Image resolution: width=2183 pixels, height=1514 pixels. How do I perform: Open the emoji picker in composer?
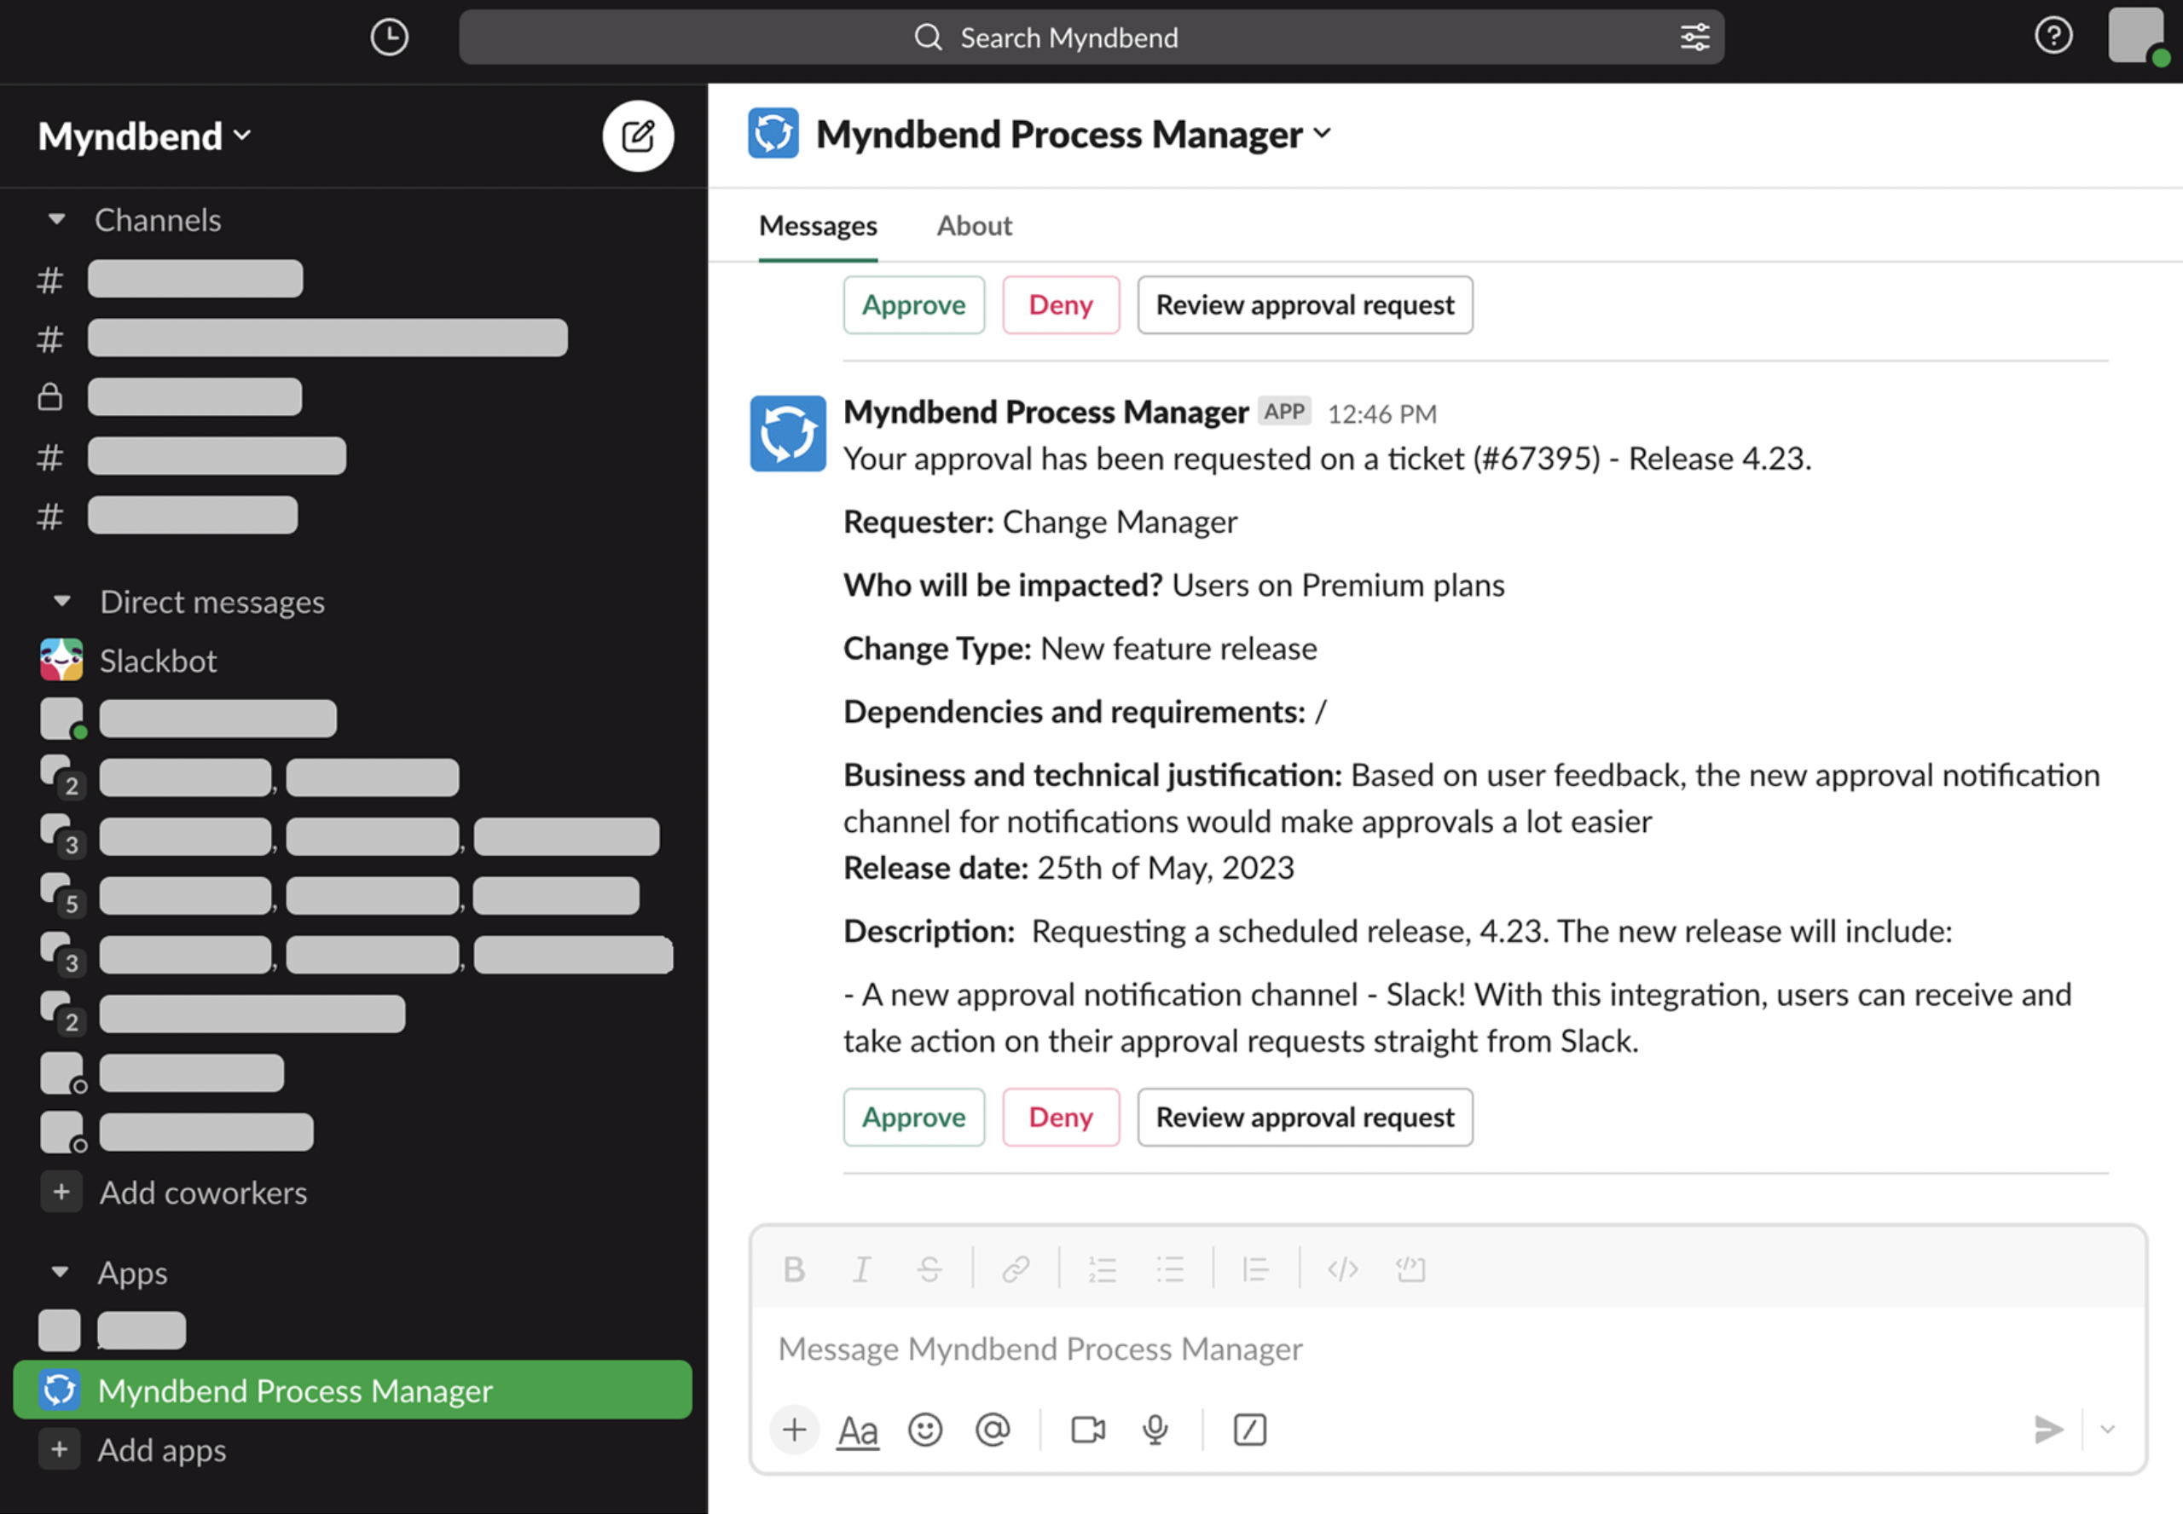(925, 1430)
